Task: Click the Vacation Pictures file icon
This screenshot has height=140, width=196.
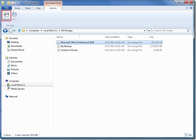Action: (x=58, y=50)
